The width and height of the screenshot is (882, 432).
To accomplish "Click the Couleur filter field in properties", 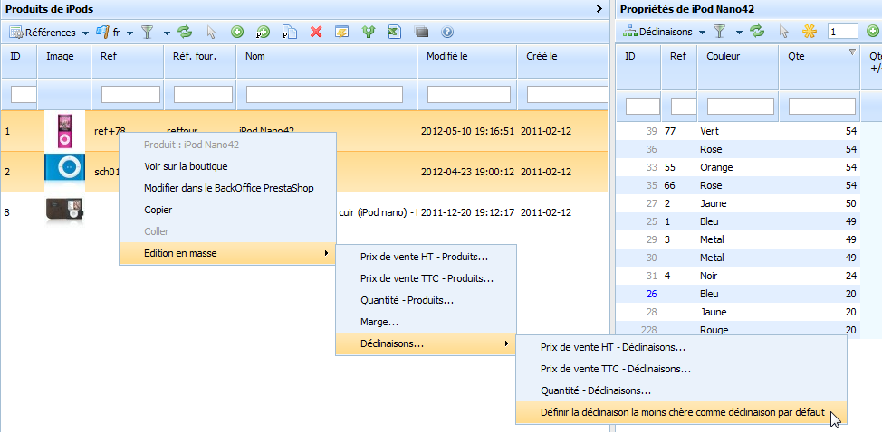I will click(740, 106).
